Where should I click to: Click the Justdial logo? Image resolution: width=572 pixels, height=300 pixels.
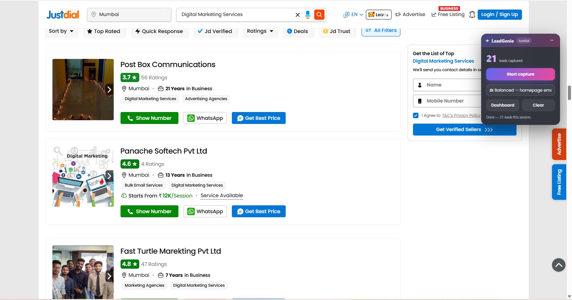coord(63,15)
